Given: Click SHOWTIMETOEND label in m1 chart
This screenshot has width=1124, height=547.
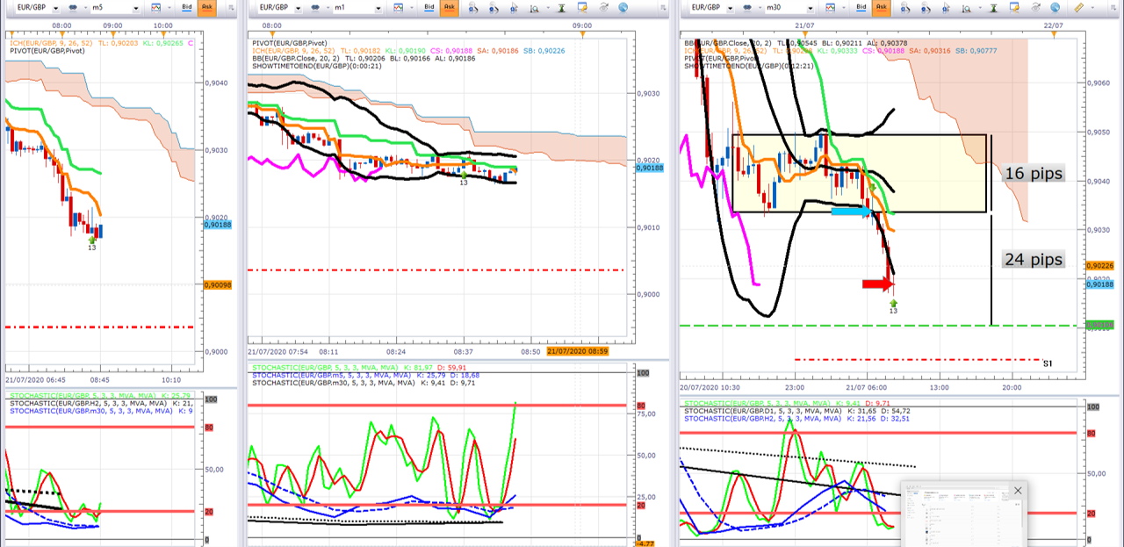Looking at the screenshot, I should click(x=319, y=68).
